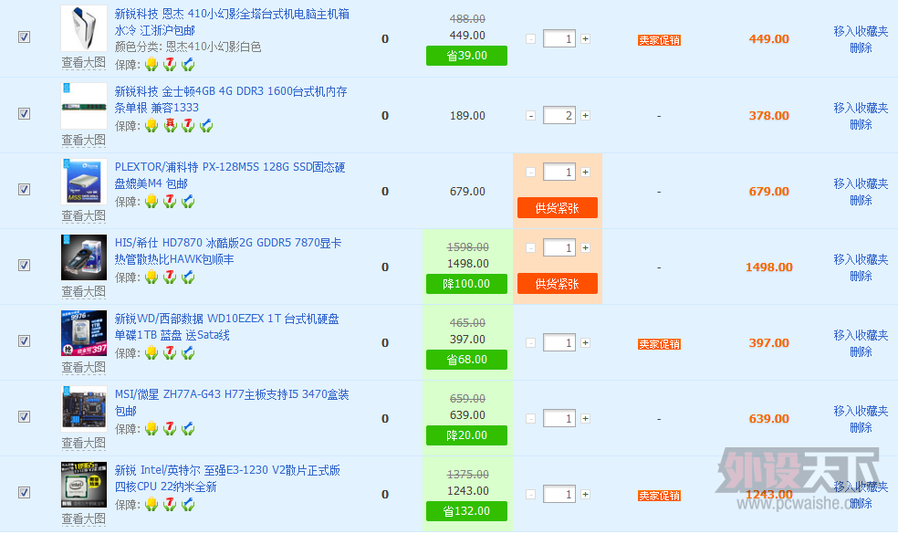
Task: Open the WD10EZEX 1T product link
Action: coord(227,326)
